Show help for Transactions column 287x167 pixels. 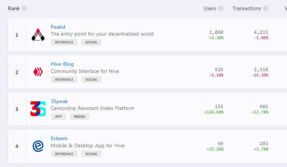pos(265,8)
